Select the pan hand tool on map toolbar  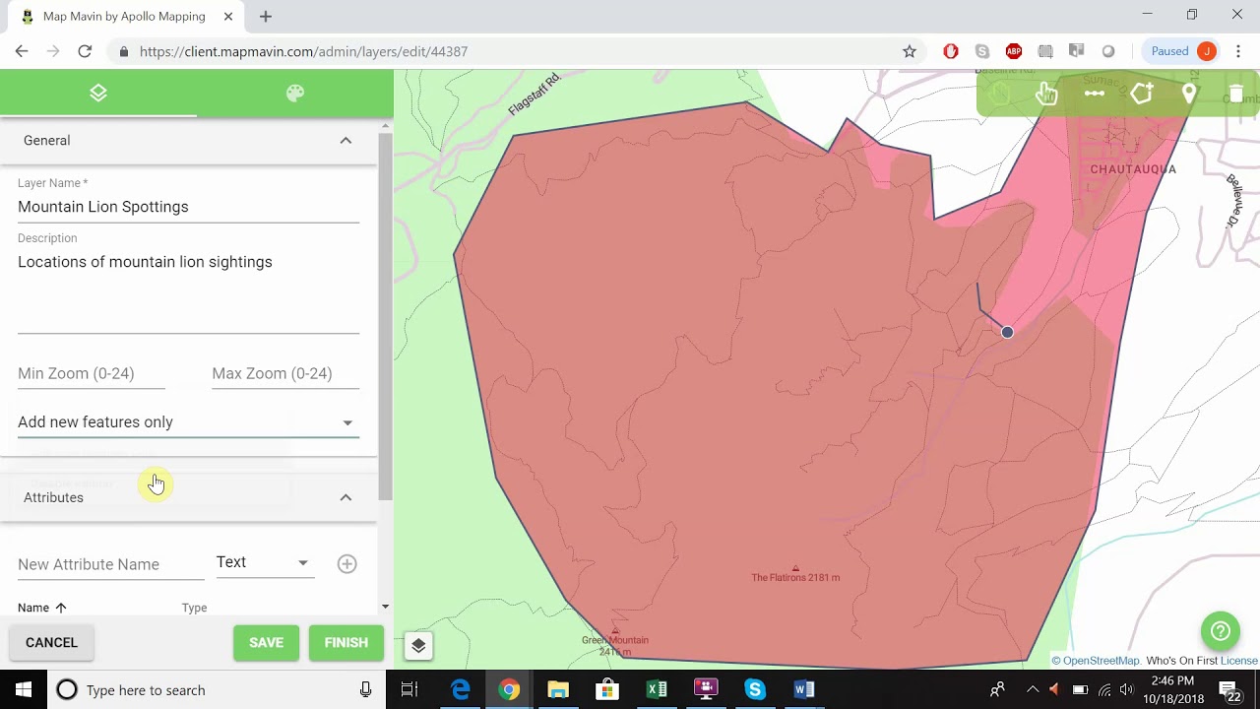[1000, 94]
